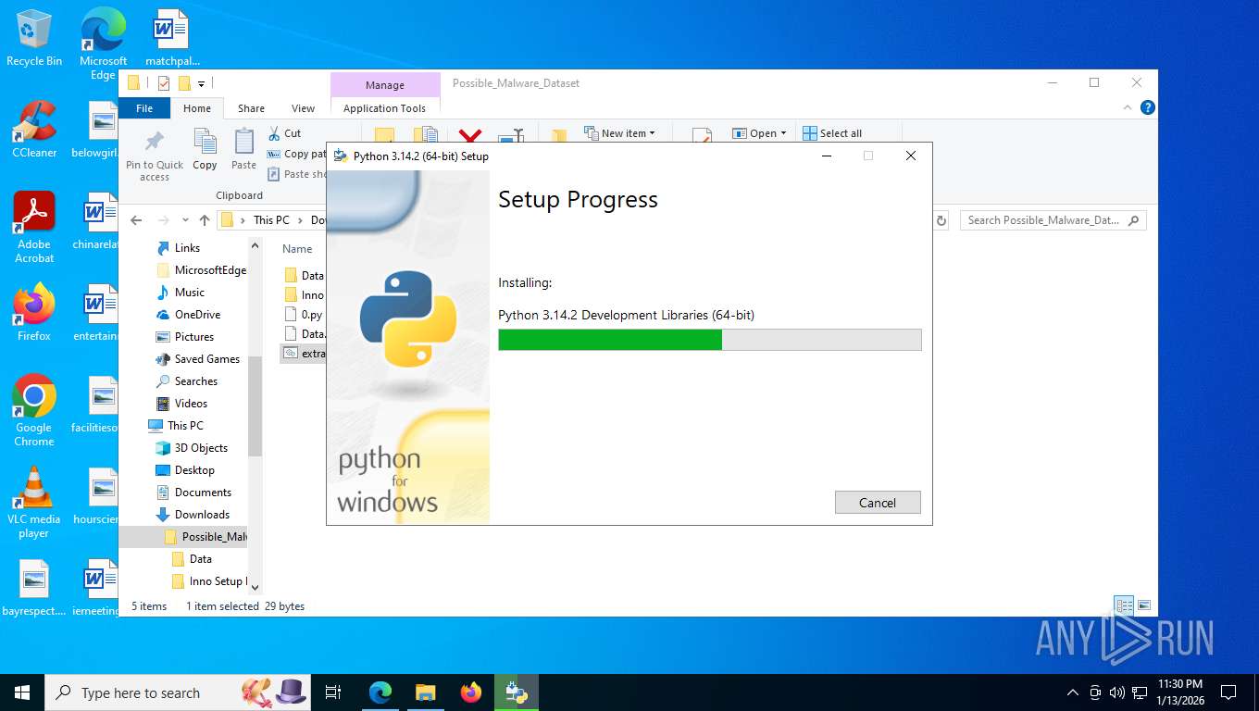Viewport: 1259px width, 711px height.
Task: Launch CCleaner from desktop
Action: [34, 130]
